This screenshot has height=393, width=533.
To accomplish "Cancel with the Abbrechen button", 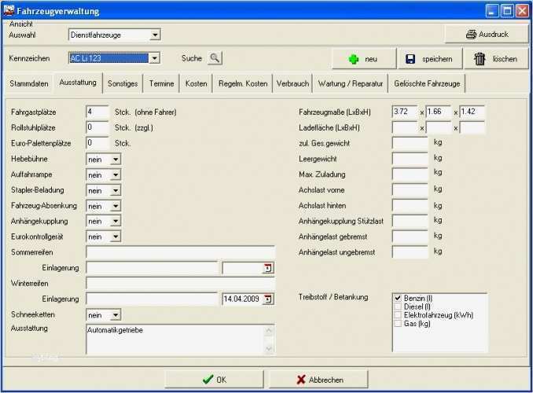I will (x=319, y=380).
